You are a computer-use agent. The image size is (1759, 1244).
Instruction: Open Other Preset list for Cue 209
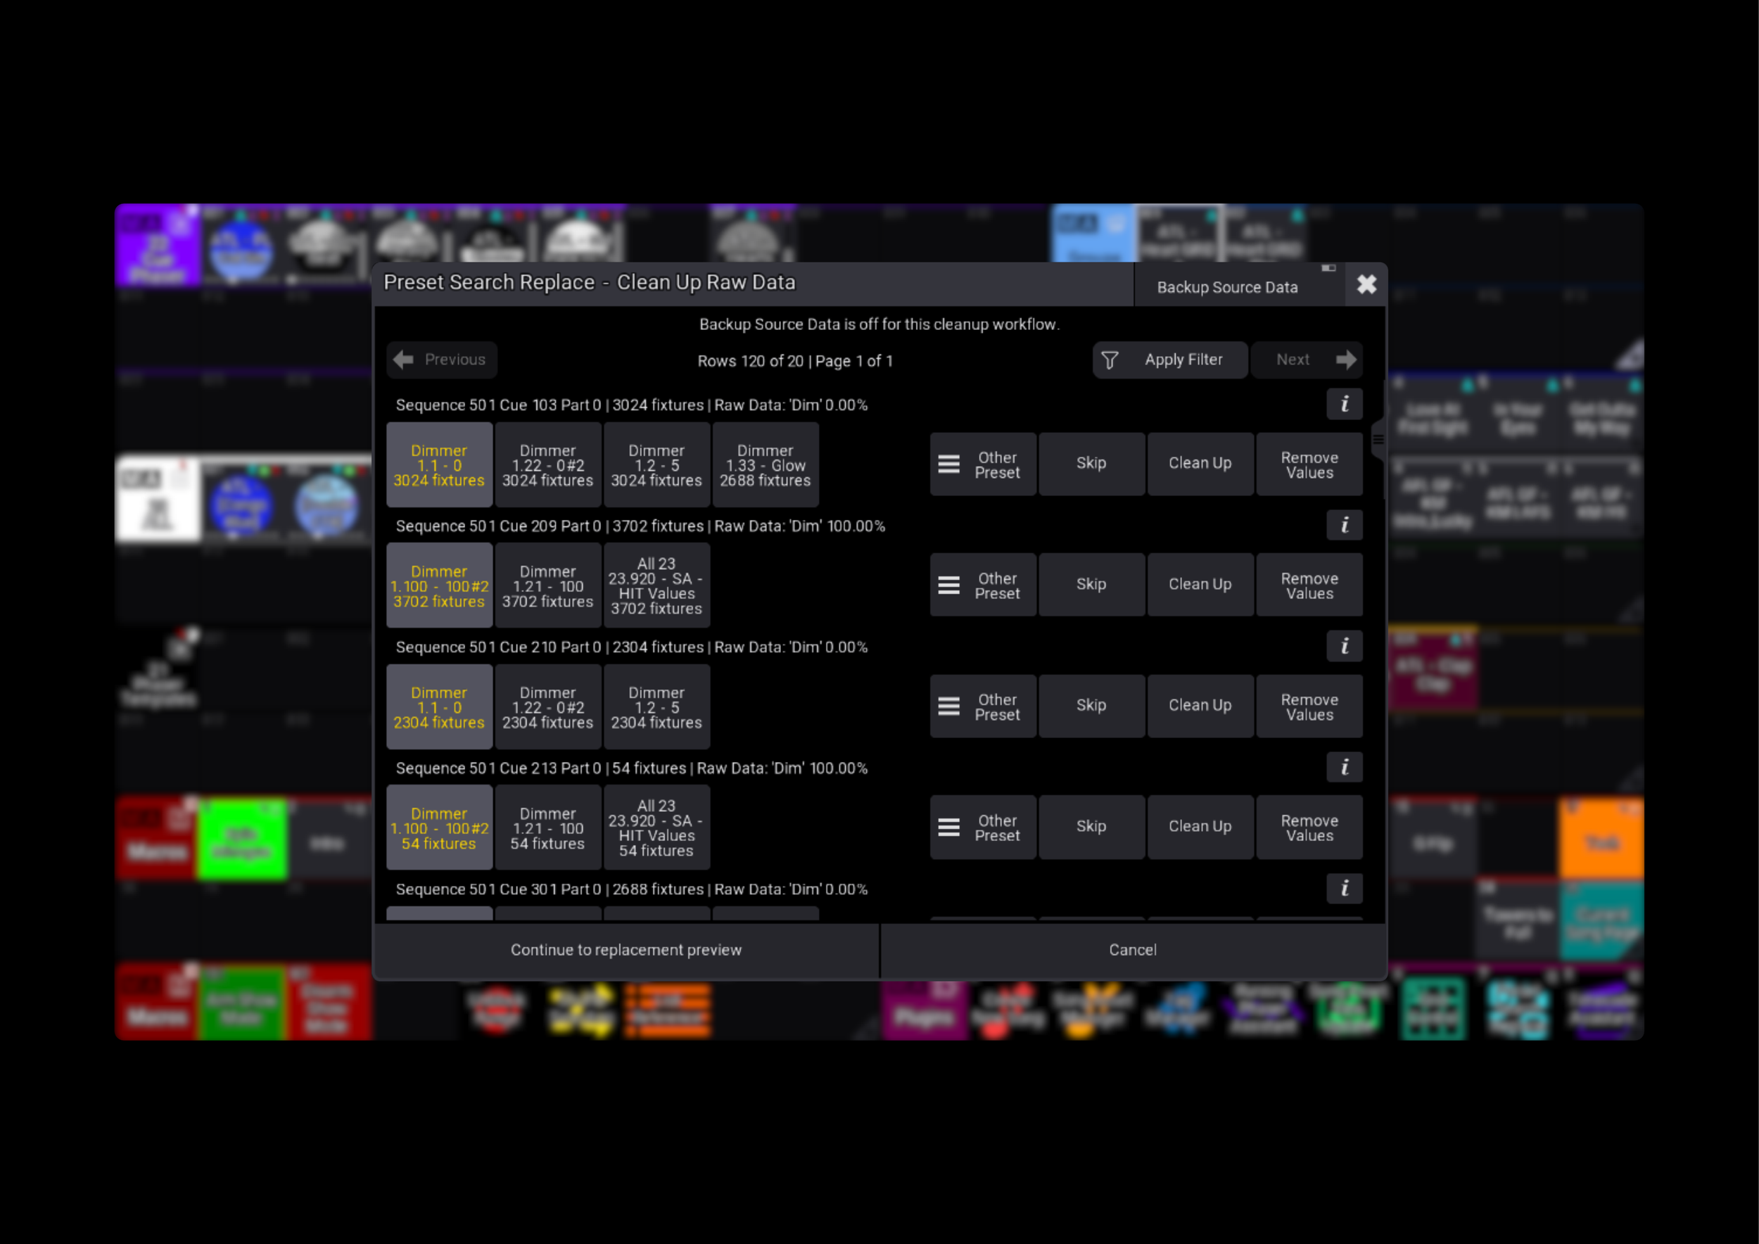pos(983,585)
